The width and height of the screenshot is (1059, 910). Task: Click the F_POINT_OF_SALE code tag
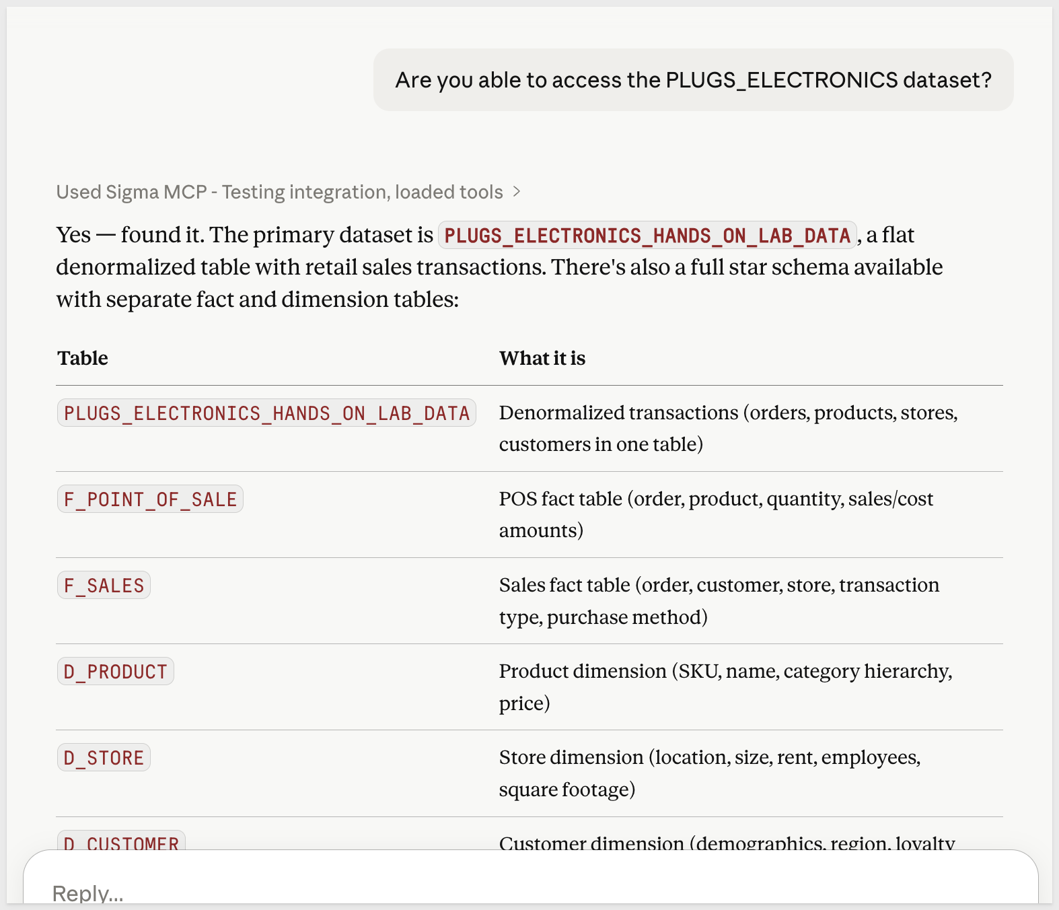150,499
